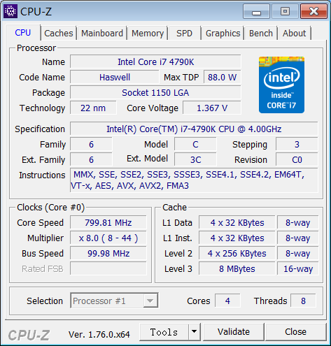The width and height of the screenshot is (331, 346).
Task: Click the Level 3 size '8 MBytes'
Action: (237, 269)
